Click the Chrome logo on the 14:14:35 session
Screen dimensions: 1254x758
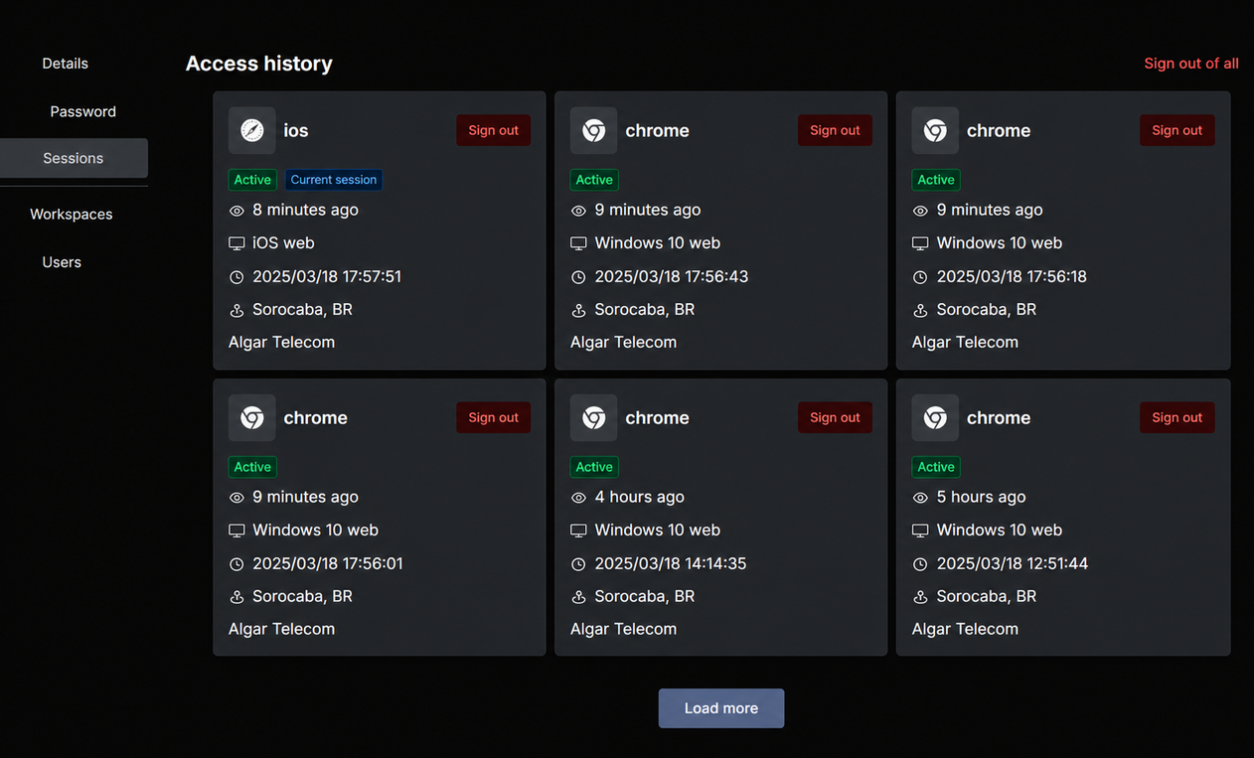click(594, 417)
